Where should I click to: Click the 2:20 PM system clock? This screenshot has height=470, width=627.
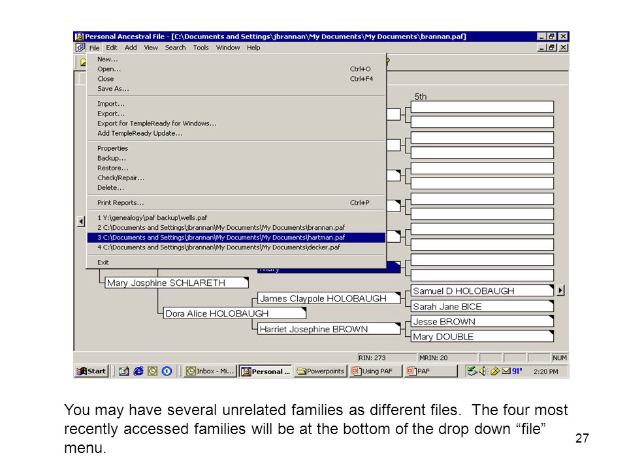[546, 371]
